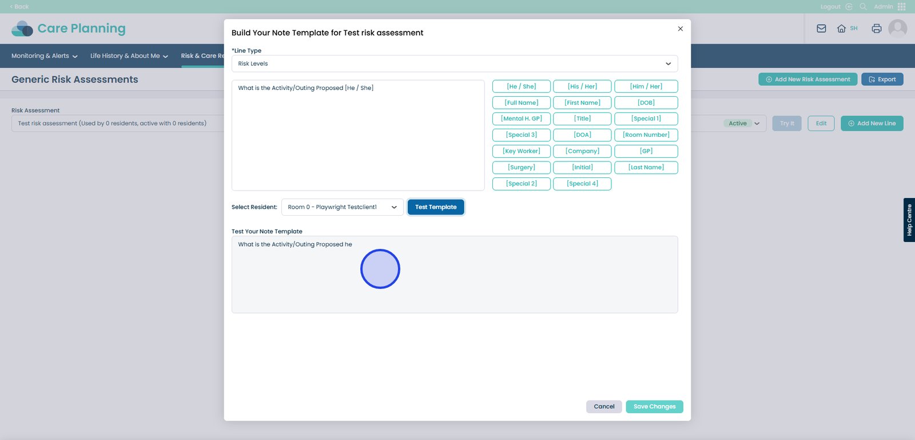Click the [Company] placeholder button

click(582, 151)
